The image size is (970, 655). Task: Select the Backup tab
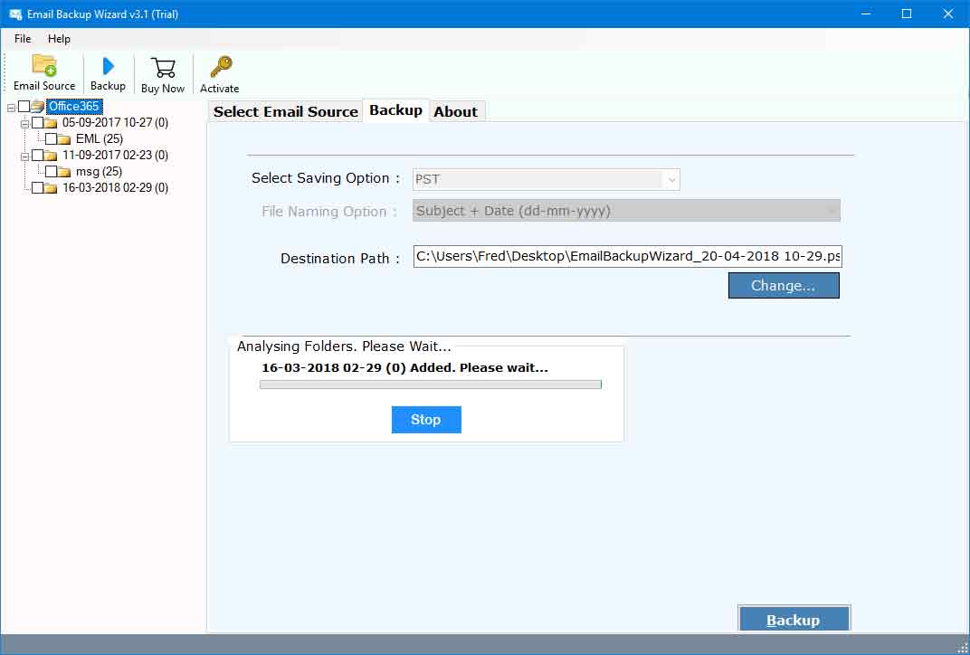pyautogui.click(x=396, y=110)
